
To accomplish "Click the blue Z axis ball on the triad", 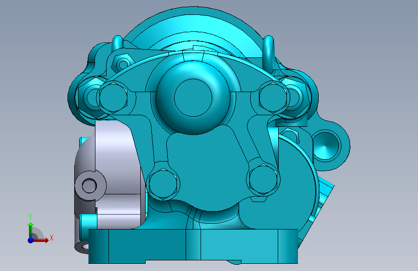I will [x=31, y=240].
